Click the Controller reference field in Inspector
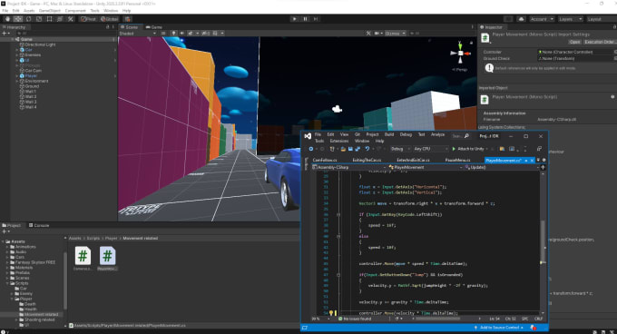This screenshot has width=617, height=334. pyautogui.click(x=576, y=52)
